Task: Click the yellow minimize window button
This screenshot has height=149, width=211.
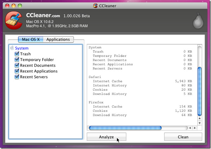Action: click(x=13, y=6)
